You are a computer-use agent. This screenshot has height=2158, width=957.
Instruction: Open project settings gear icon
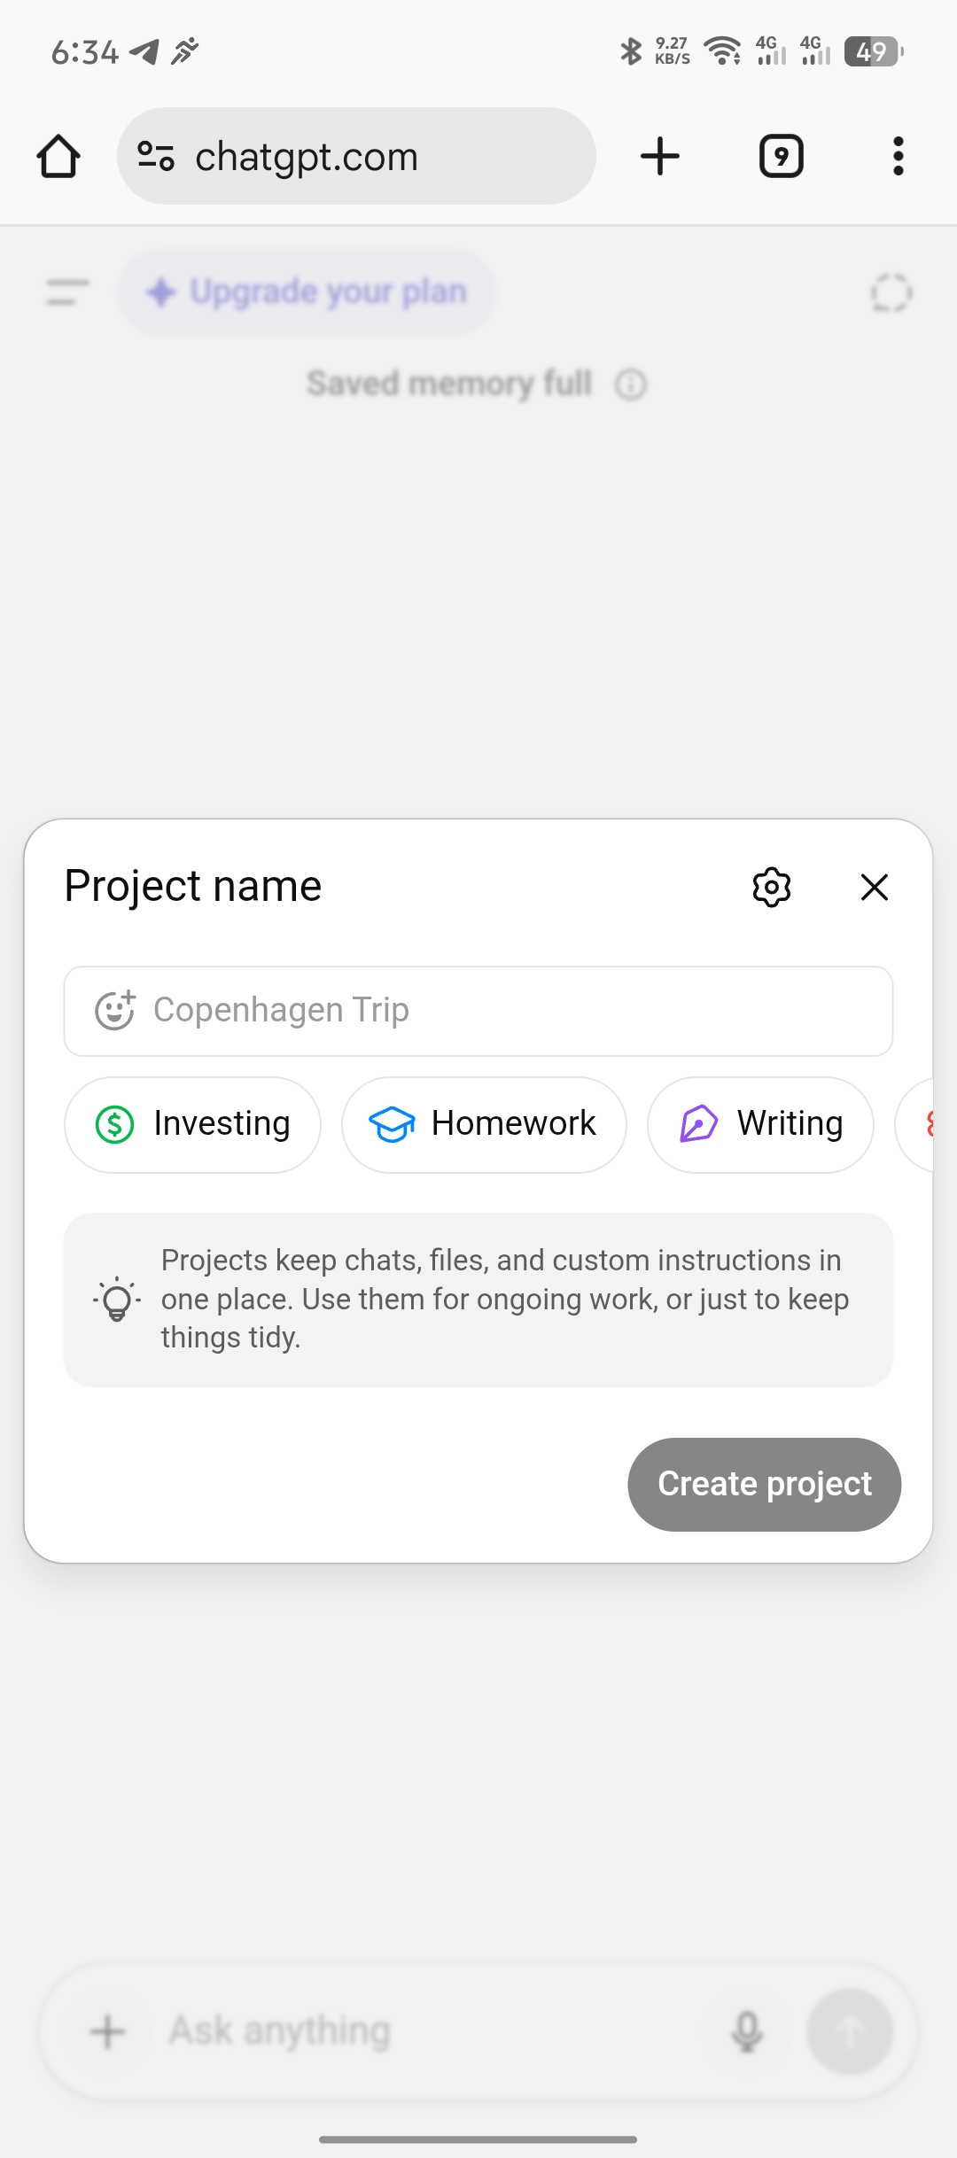(771, 887)
